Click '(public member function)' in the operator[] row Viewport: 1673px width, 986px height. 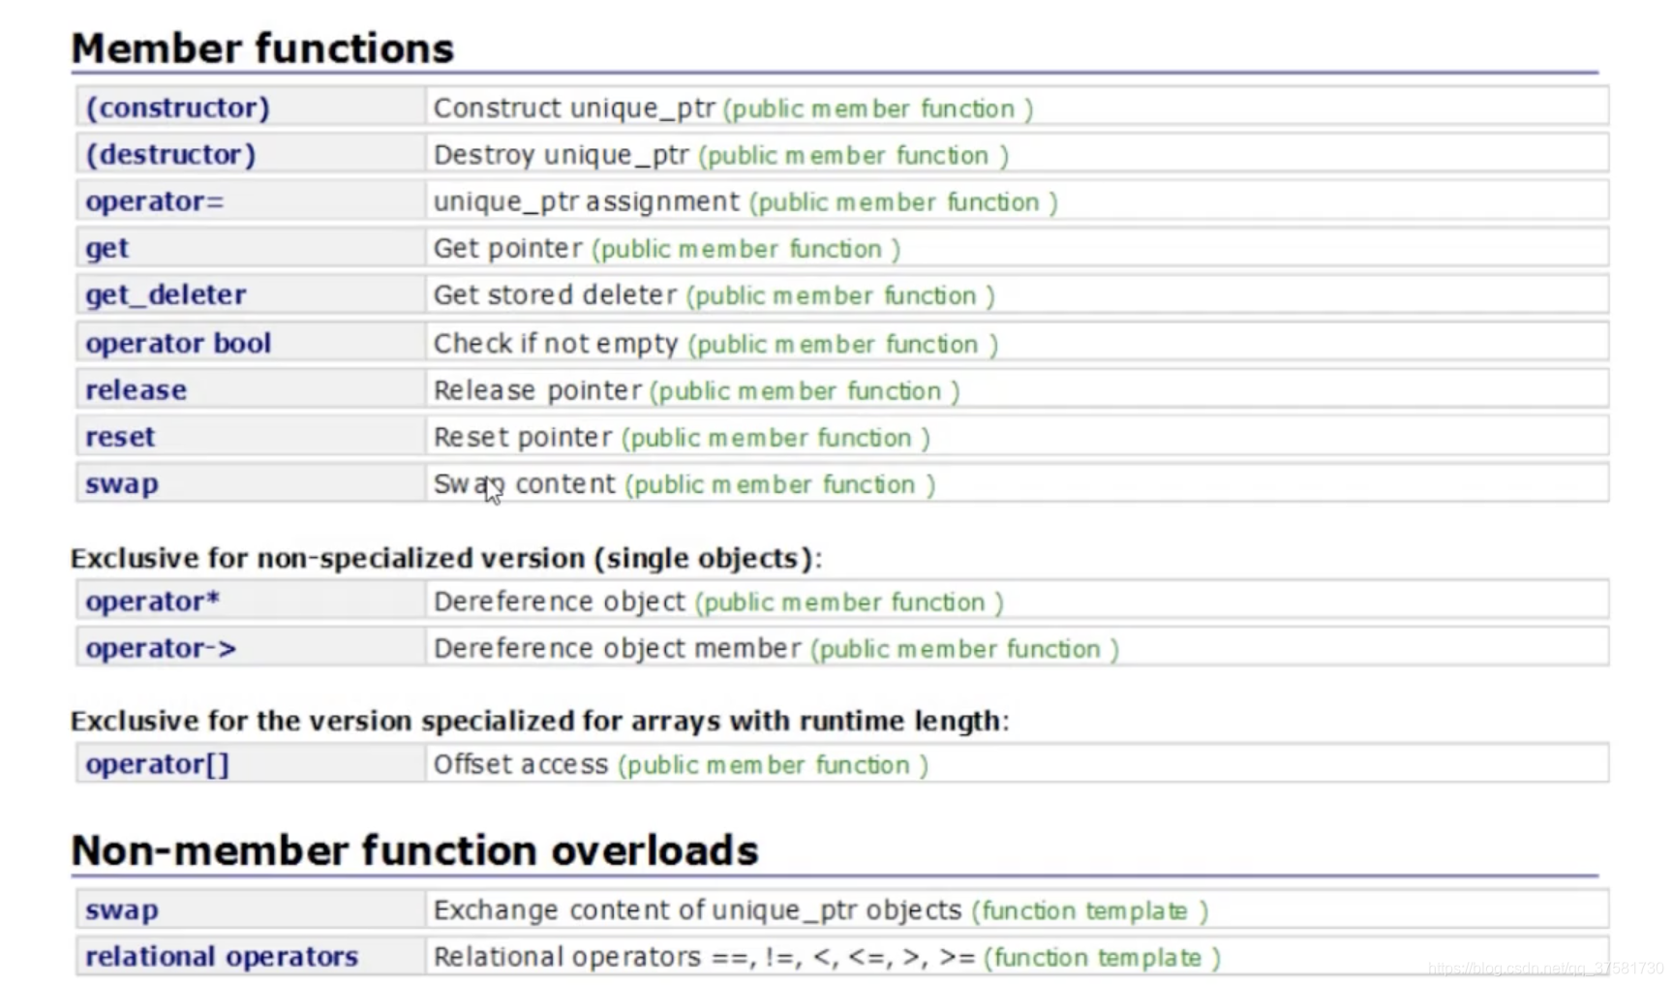pyautogui.click(x=774, y=765)
